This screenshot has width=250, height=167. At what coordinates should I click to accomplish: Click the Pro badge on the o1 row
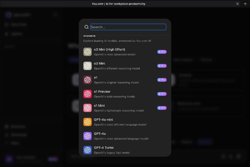[162, 80]
